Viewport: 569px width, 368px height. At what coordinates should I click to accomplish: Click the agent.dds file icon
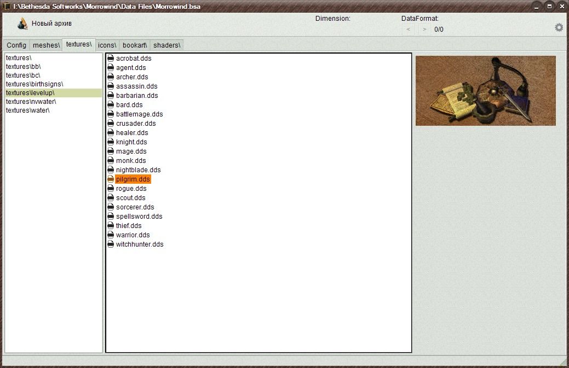(x=111, y=68)
